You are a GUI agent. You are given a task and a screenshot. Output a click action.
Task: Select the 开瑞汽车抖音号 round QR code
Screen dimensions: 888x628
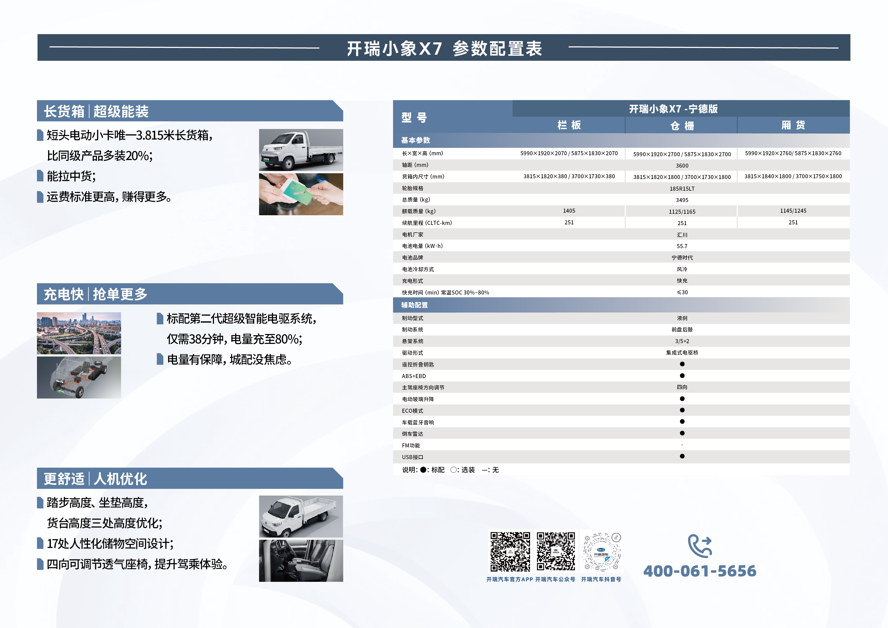pyautogui.click(x=602, y=552)
